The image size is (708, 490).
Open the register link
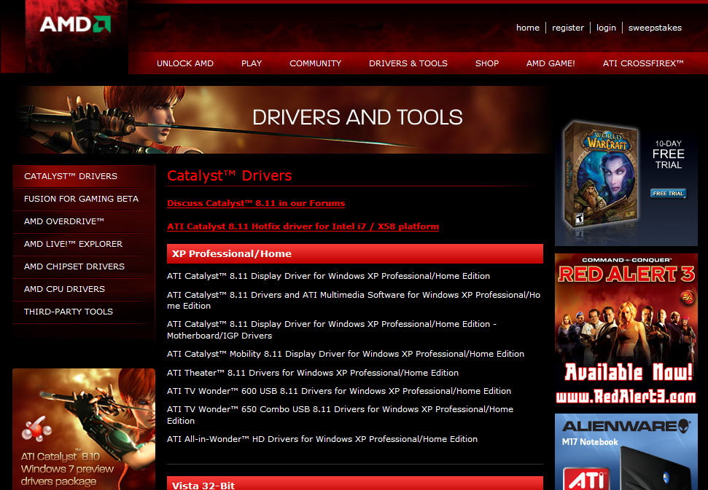[567, 28]
